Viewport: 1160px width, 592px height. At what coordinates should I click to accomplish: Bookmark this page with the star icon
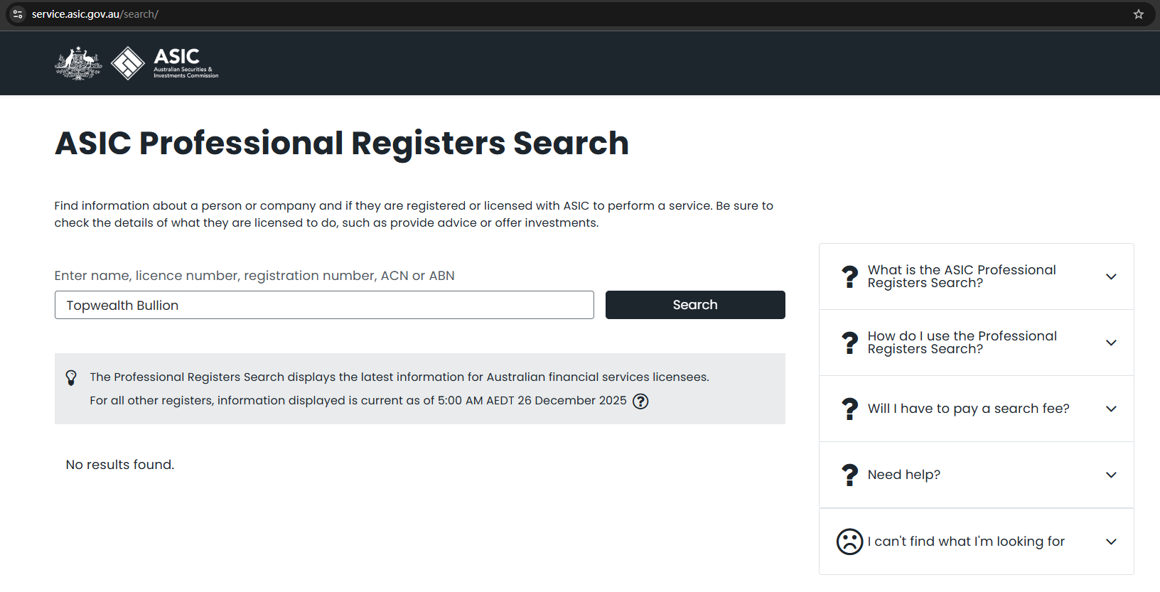1138,14
